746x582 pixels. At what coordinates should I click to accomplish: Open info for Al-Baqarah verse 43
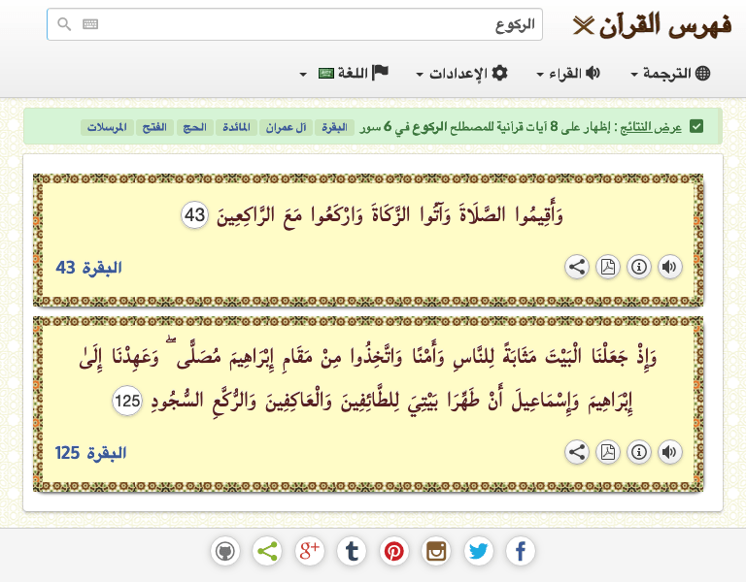point(639,267)
